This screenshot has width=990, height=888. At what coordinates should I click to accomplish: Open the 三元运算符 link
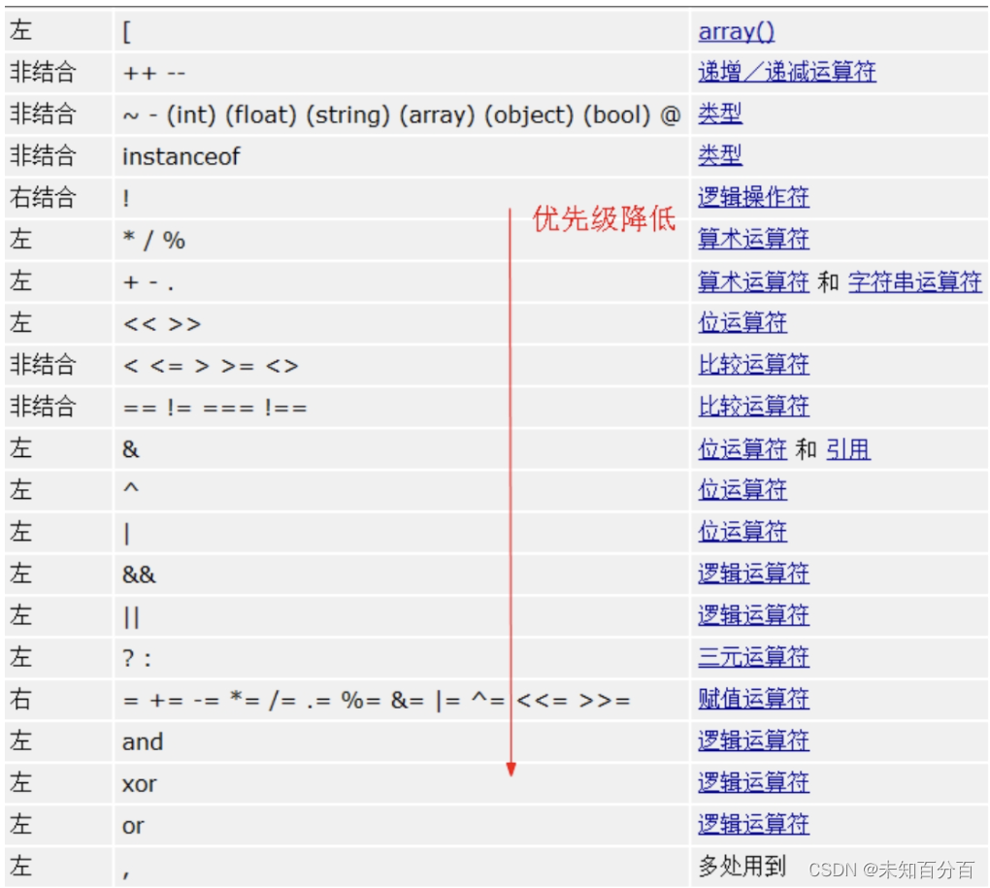(x=752, y=656)
